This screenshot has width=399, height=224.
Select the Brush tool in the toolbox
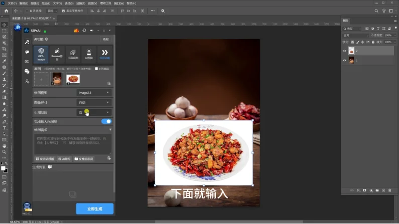pos(5,73)
